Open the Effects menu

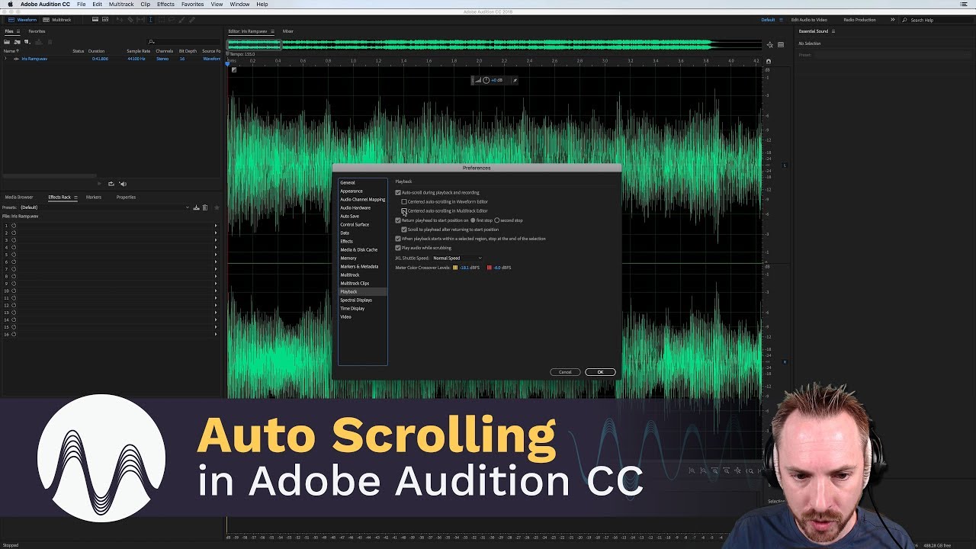click(x=165, y=5)
